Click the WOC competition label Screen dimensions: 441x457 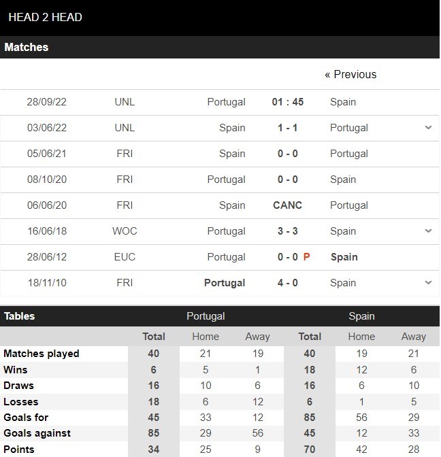(x=125, y=231)
